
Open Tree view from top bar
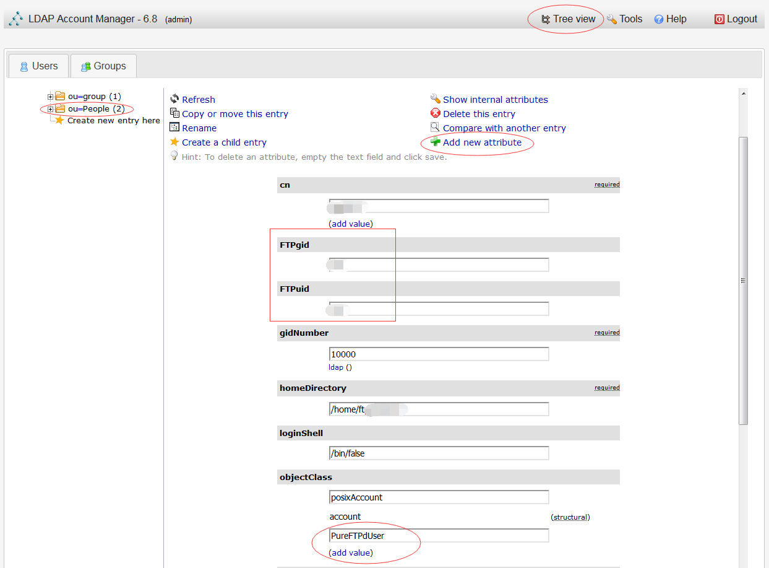coord(568,19)
